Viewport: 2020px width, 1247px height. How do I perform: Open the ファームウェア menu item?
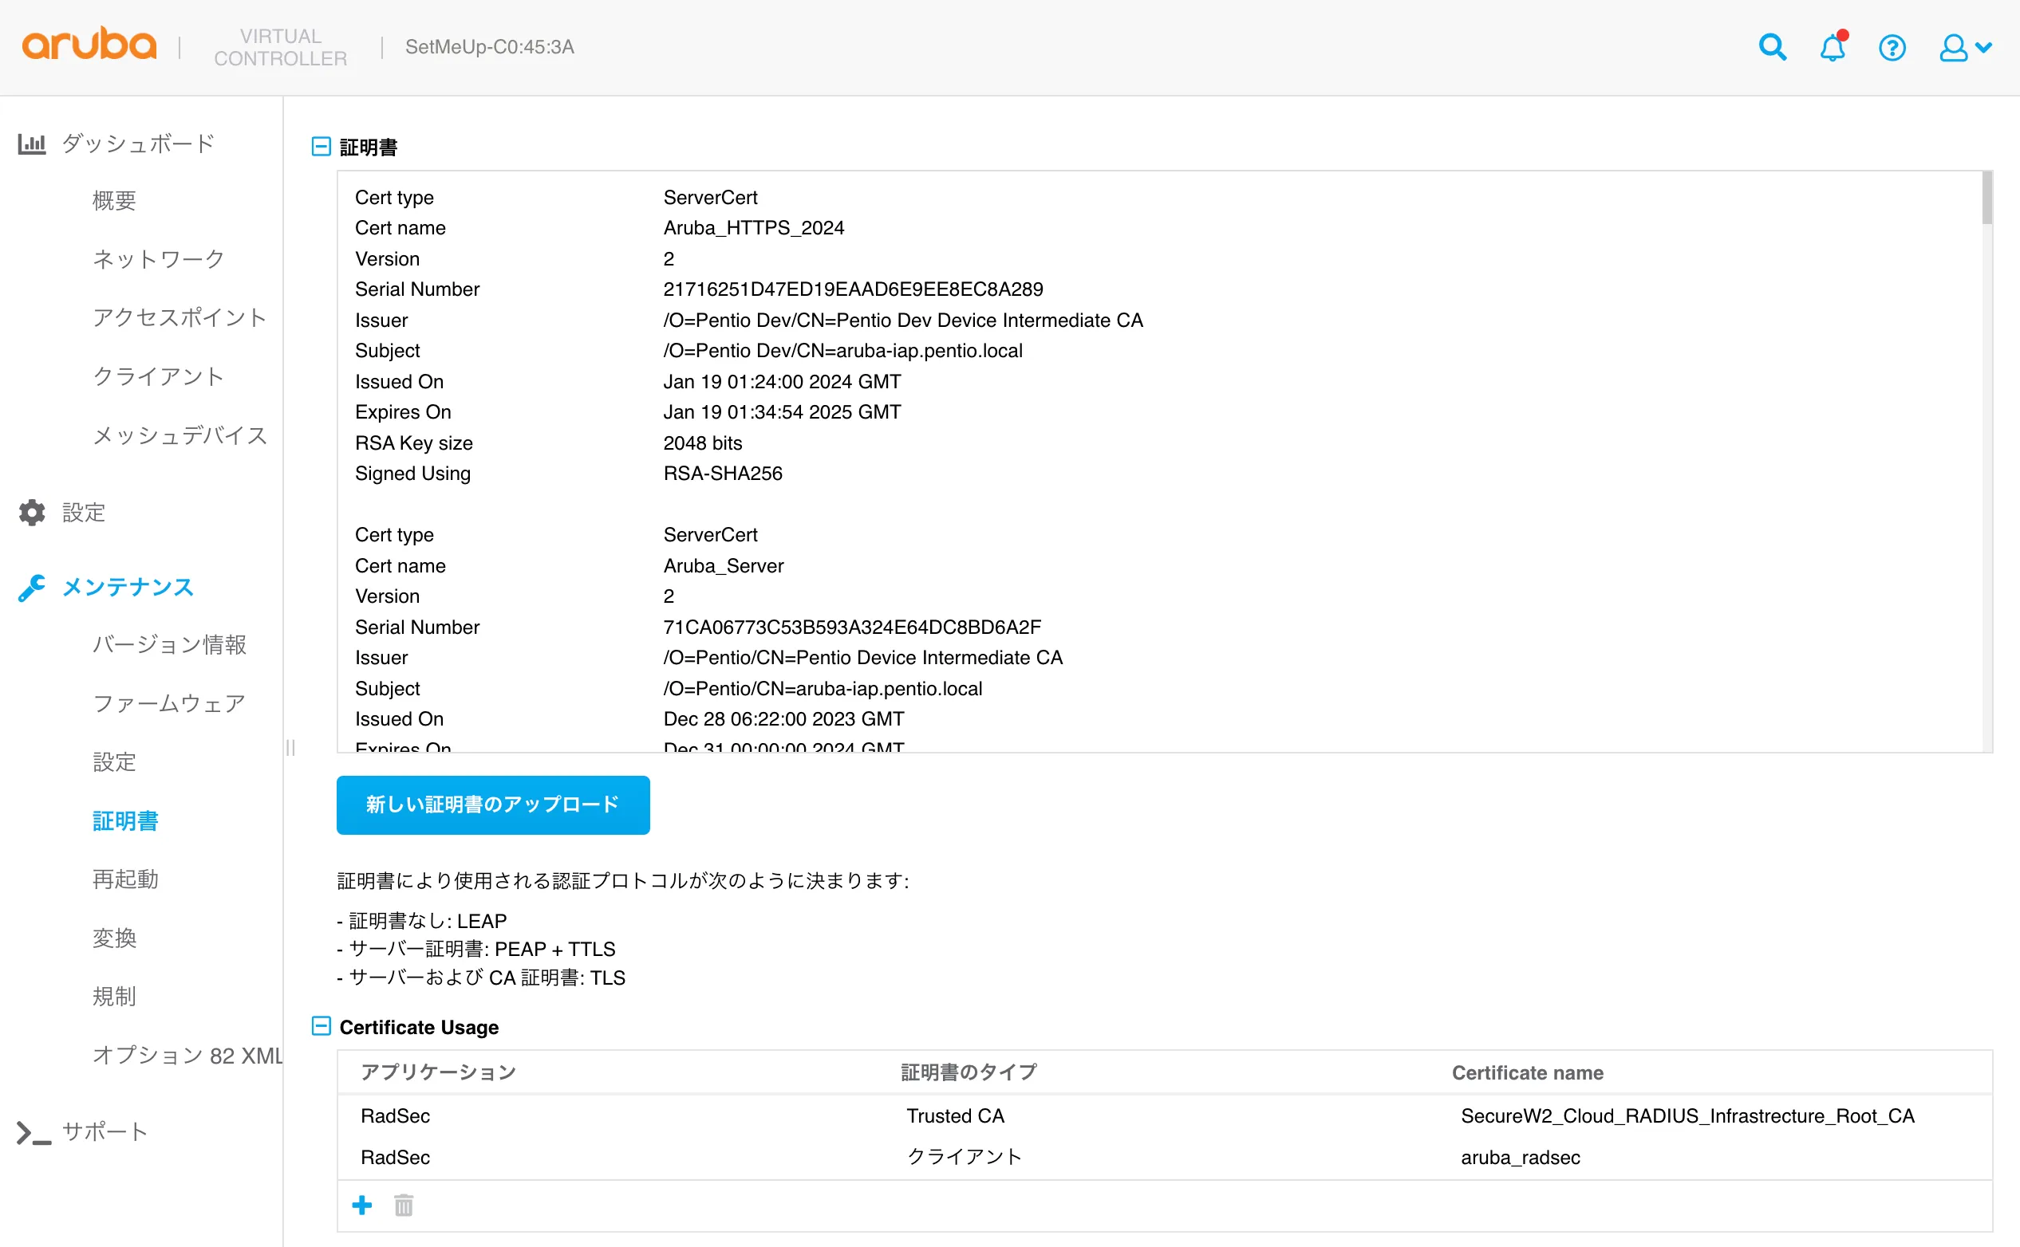tap(168, 702)
